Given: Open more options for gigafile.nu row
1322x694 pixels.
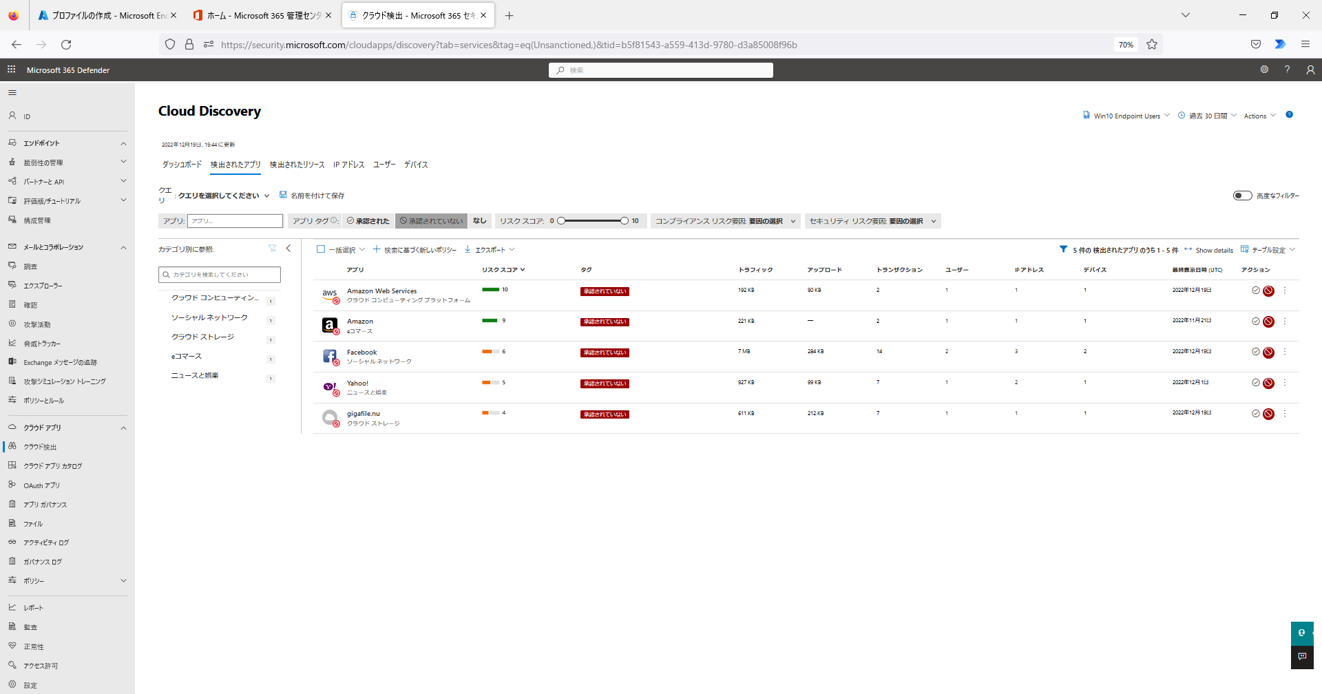Looking at the screenshot, I should coord(1285,414).
